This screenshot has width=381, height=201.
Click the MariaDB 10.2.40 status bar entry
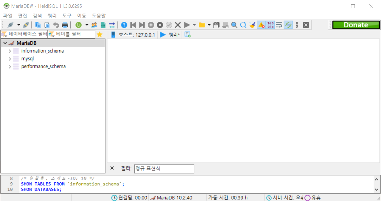point(175,198)
